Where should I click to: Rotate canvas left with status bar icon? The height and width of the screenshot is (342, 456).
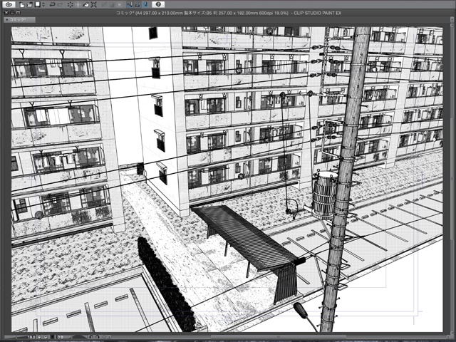91,337
